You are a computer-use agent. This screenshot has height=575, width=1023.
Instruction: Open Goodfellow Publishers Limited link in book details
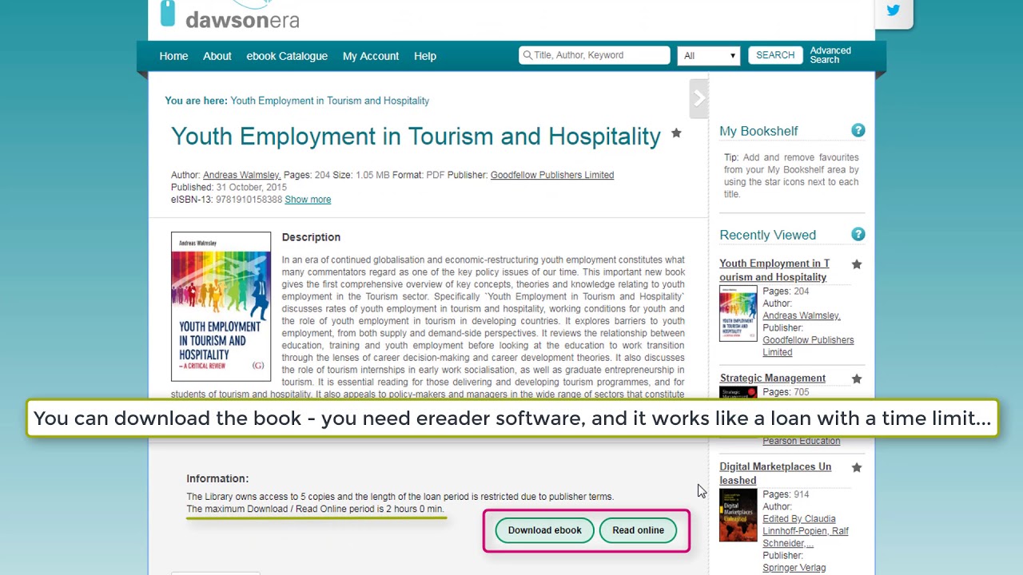pos(552,175)
